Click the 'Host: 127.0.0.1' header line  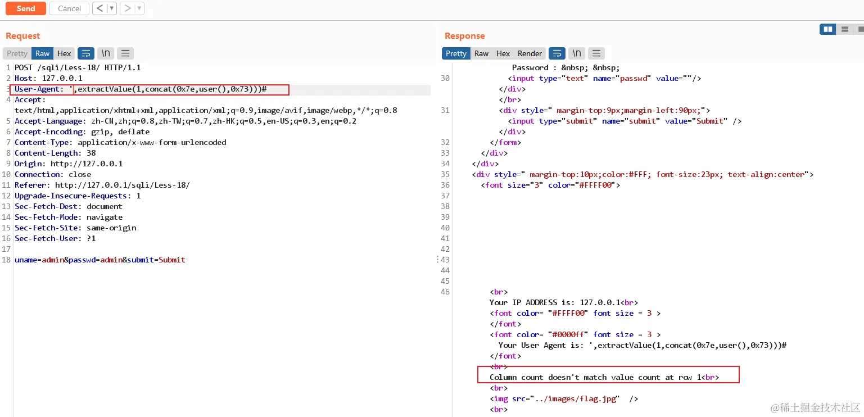pyautogui.click(x=48, y=78)
